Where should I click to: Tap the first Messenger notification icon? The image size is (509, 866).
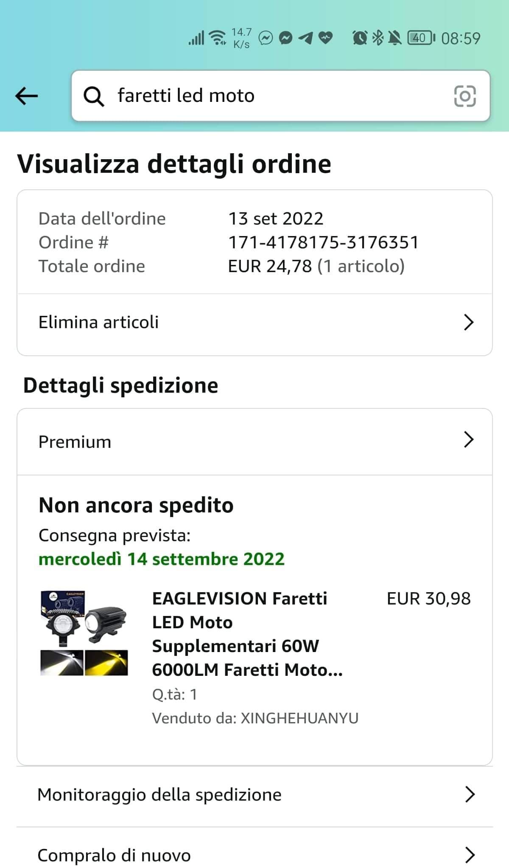[266, 38]
